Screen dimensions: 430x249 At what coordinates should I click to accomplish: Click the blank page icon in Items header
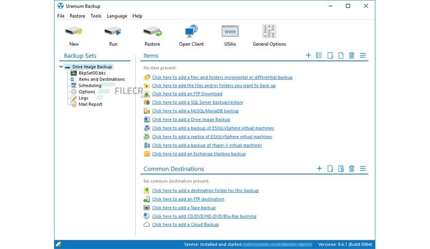[x=341, y=56]
